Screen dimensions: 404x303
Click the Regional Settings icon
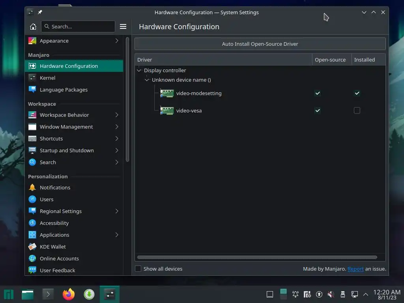32,211
